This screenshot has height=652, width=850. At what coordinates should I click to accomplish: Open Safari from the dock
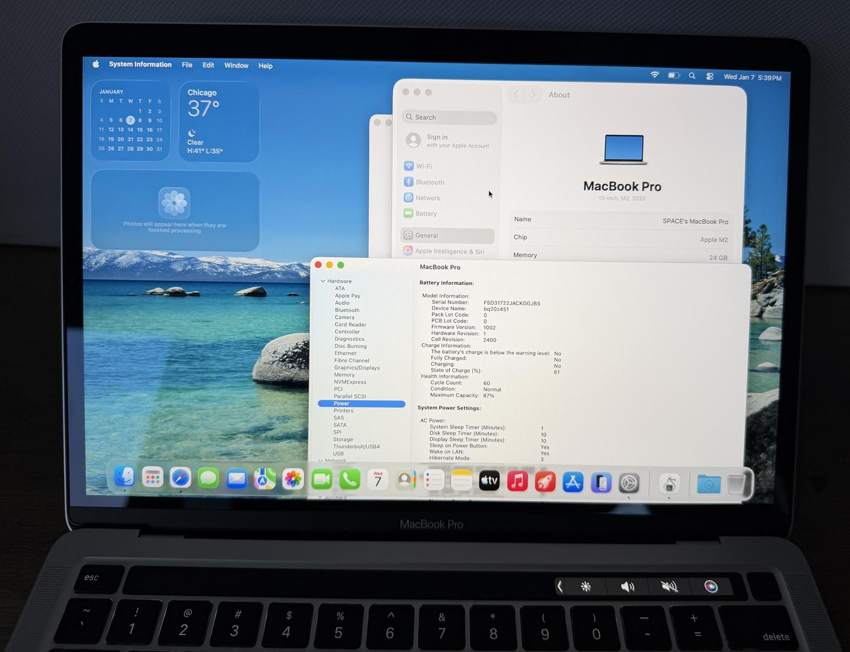tap(180, 479)
